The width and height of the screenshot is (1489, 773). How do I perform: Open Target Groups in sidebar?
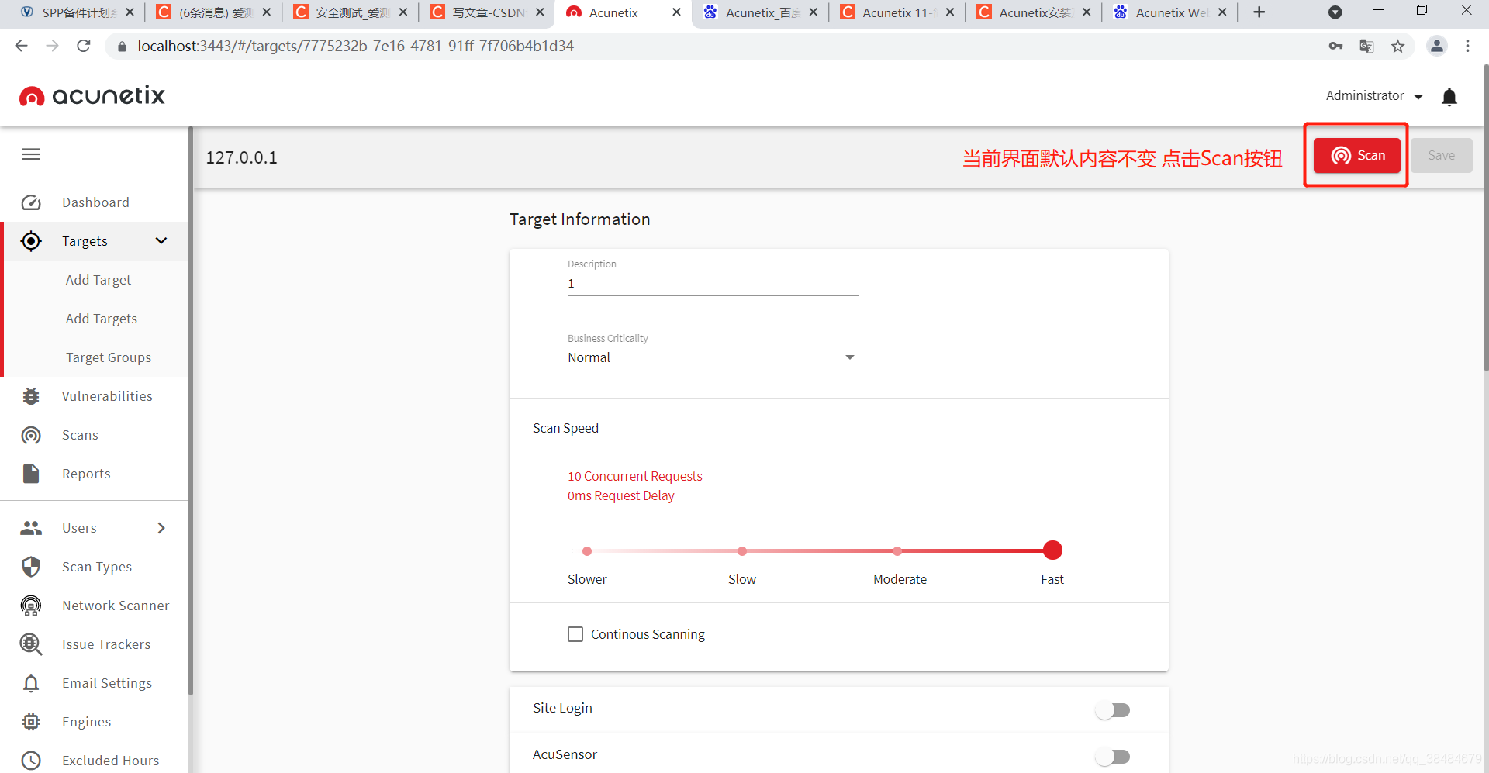tap(109, 357)
